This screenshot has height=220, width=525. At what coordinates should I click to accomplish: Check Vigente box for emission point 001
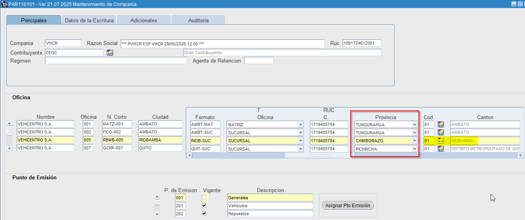(204, 197)
